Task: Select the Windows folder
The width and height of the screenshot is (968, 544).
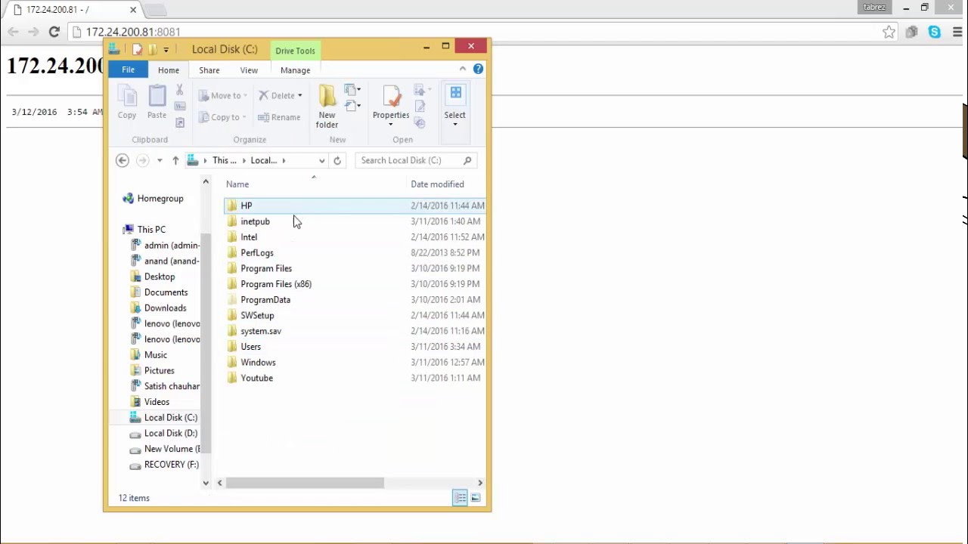Action: pyautogui.click(x=258, y=363)
